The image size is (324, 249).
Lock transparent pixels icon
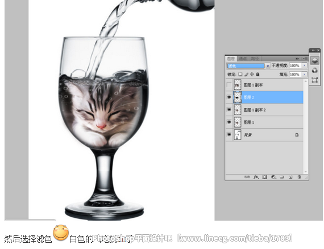click(x=240, y=74)
